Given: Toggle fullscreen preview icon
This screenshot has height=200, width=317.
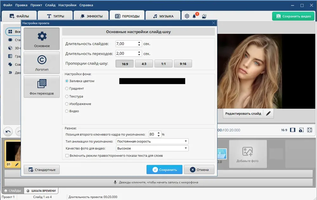Looking at the screenshot, I should click(x=309, y=130).
